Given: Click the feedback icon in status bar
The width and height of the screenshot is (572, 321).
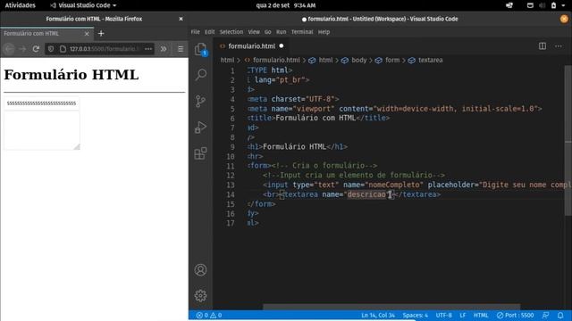Looking at the screenshot, I should [x=546, y=315].
